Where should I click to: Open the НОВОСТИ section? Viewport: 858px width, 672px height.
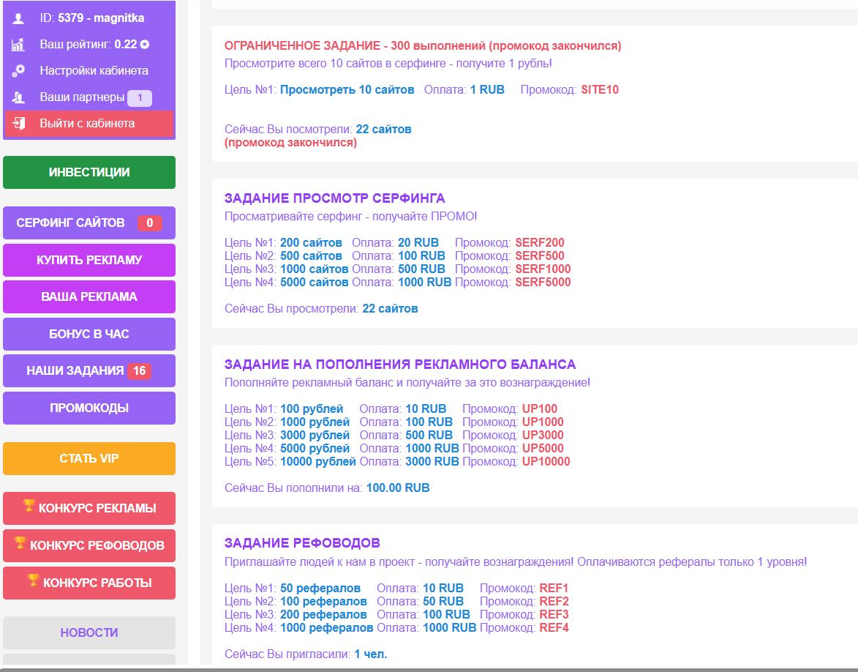click(x=89, y=632)
